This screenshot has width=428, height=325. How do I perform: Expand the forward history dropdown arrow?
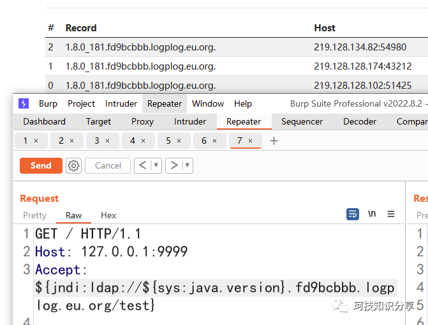tap(188, 165)
